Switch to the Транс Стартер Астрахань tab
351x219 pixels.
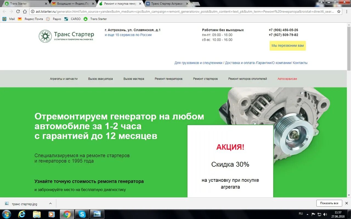tap(167, 4)
